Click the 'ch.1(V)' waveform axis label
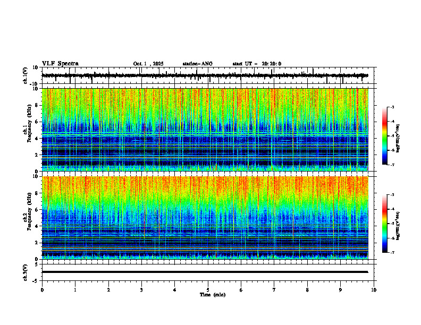The image size is (421, 325). click(25, 75)
